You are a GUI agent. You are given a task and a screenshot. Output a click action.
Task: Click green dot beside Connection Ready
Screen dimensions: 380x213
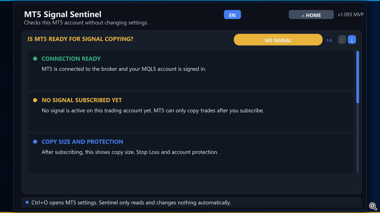click(35, 59)
